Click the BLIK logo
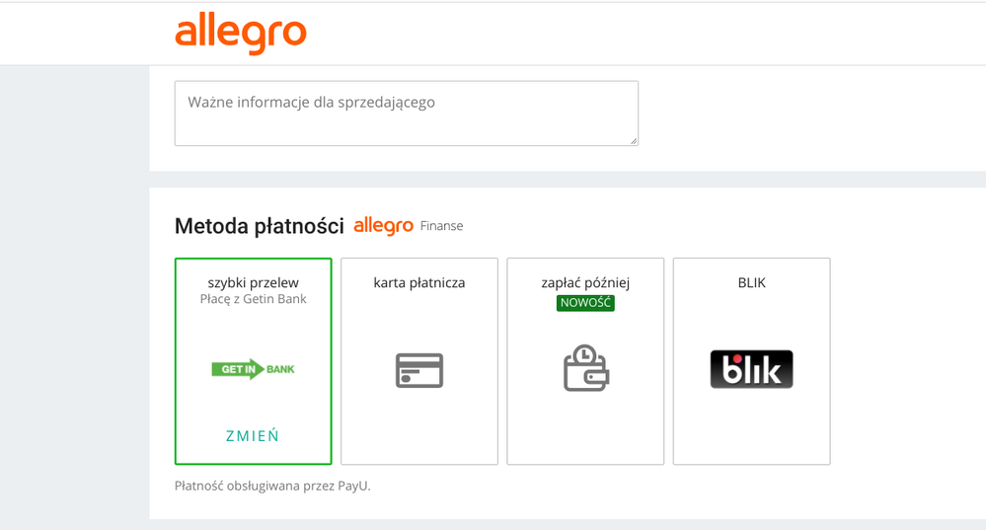Viewport: 986px width, 530px height. (x=751, y=369)
